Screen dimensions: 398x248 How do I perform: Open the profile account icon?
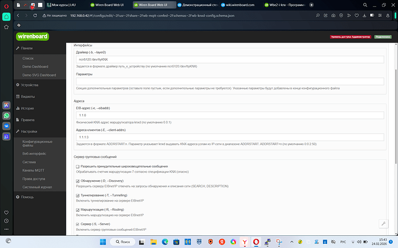pos(388,16)
